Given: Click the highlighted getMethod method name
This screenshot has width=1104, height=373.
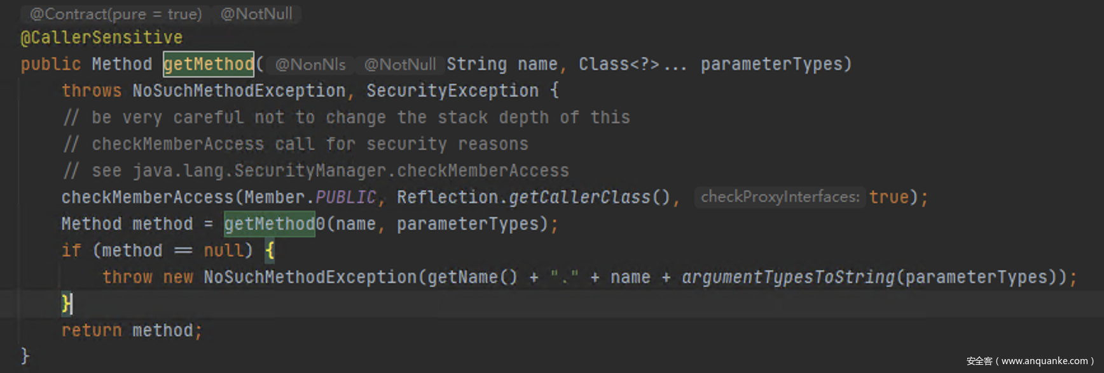Looking at the screenshot, I should coord(209,64).
